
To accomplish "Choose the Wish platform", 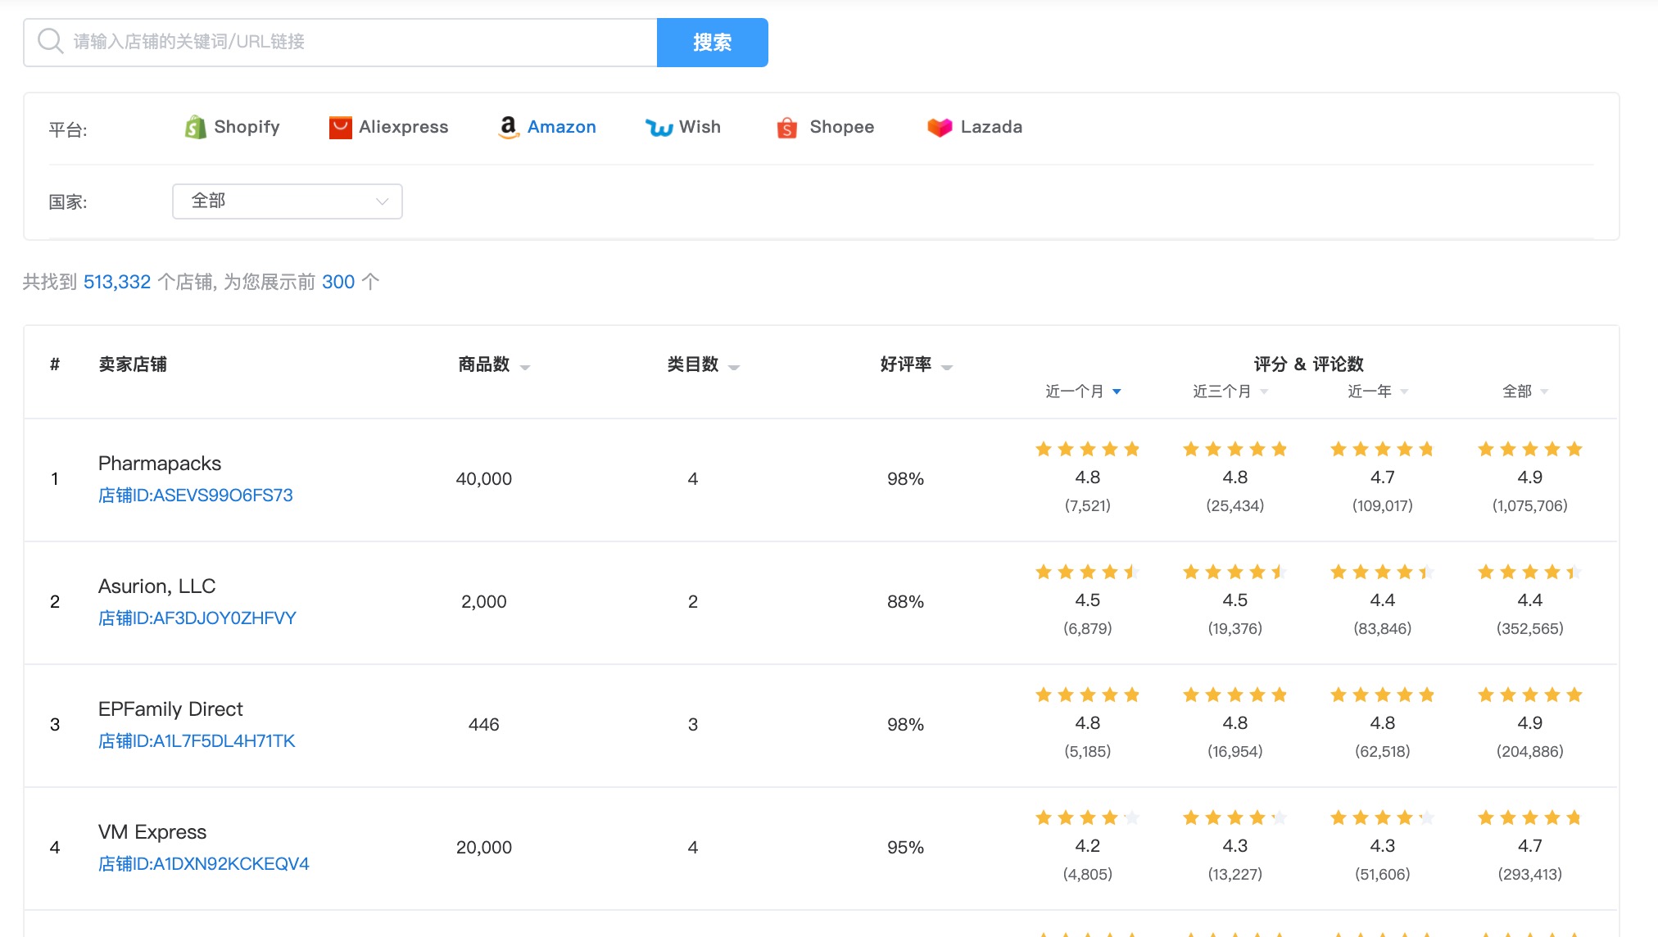I will (x=683, y=127).
